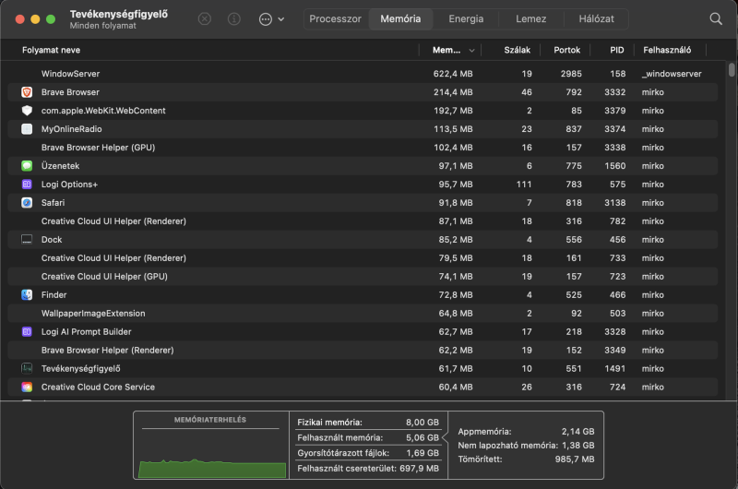
Task: Click the Brave Browser lion icon
Action: [x=27, y=92]
